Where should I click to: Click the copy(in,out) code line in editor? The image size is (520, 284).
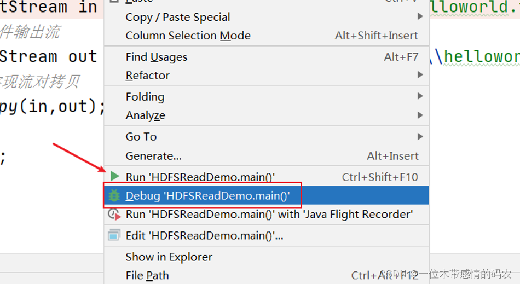52,106
